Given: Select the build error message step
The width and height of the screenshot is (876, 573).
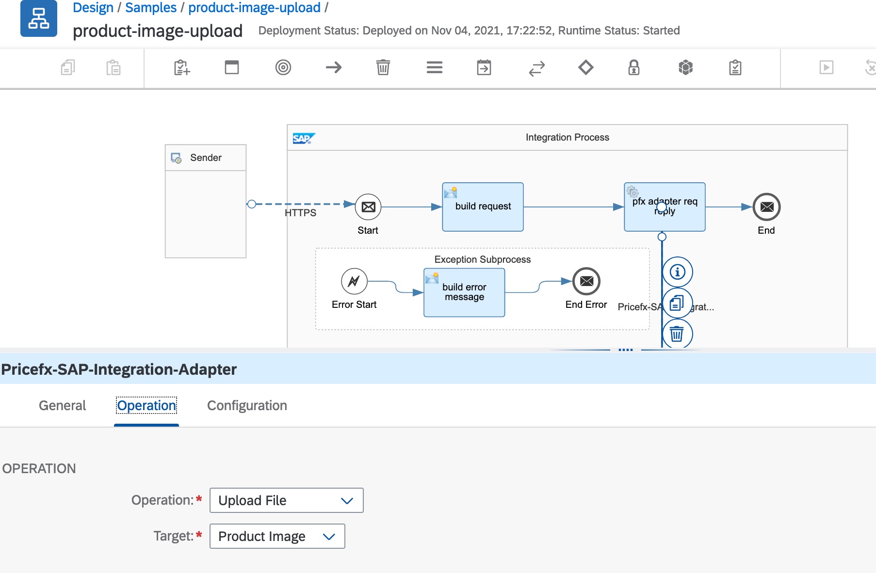Looking at the screenshot, I should pyautogui.click(x=464, y=292).
